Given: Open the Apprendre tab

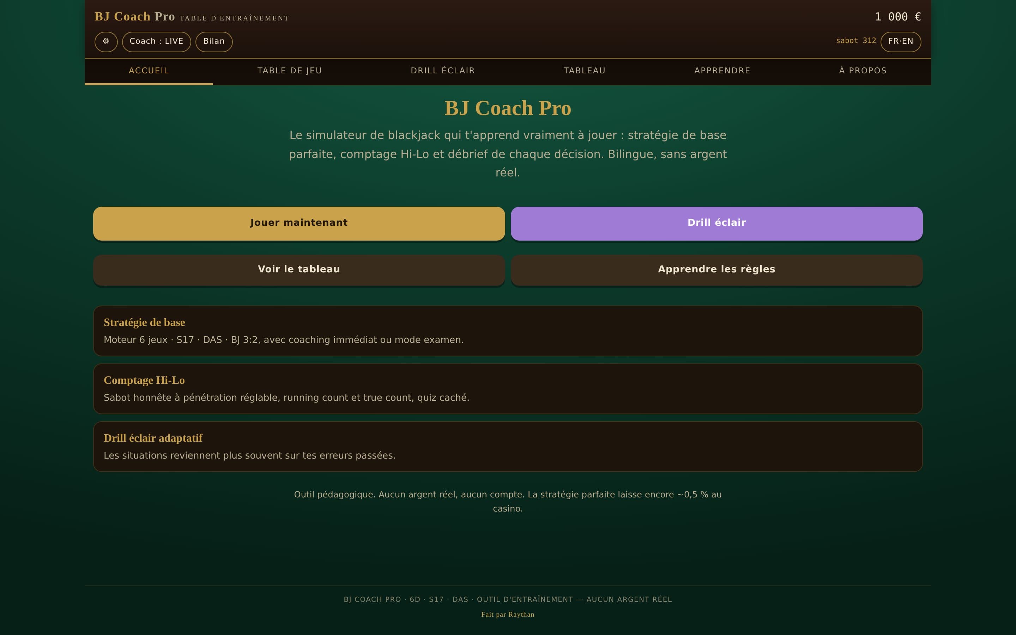Looking at the screenshot, I should tap(722, 71).
